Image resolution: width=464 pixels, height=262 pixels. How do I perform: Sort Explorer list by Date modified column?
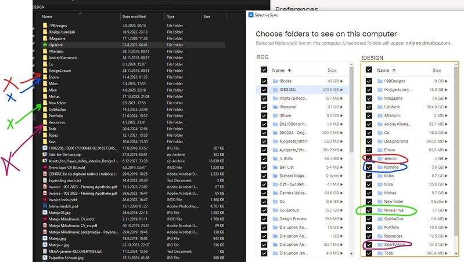[134, 17]
